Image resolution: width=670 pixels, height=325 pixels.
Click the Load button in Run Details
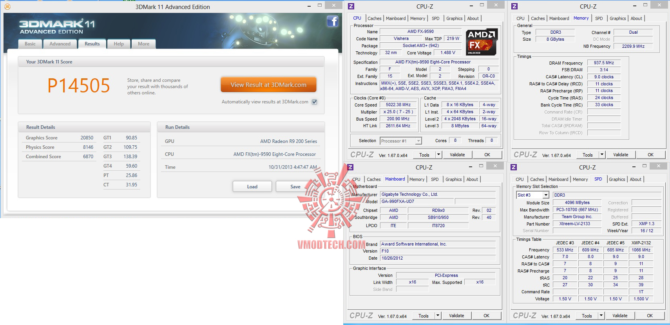pyautogui.click(x=252, y=186)
